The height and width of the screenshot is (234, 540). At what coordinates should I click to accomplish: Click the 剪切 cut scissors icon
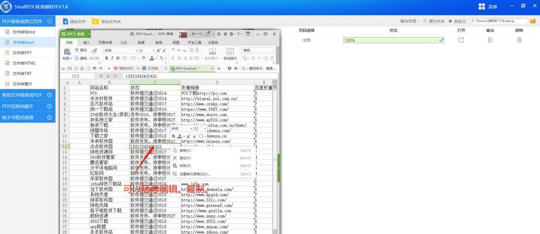click(77, 50)
